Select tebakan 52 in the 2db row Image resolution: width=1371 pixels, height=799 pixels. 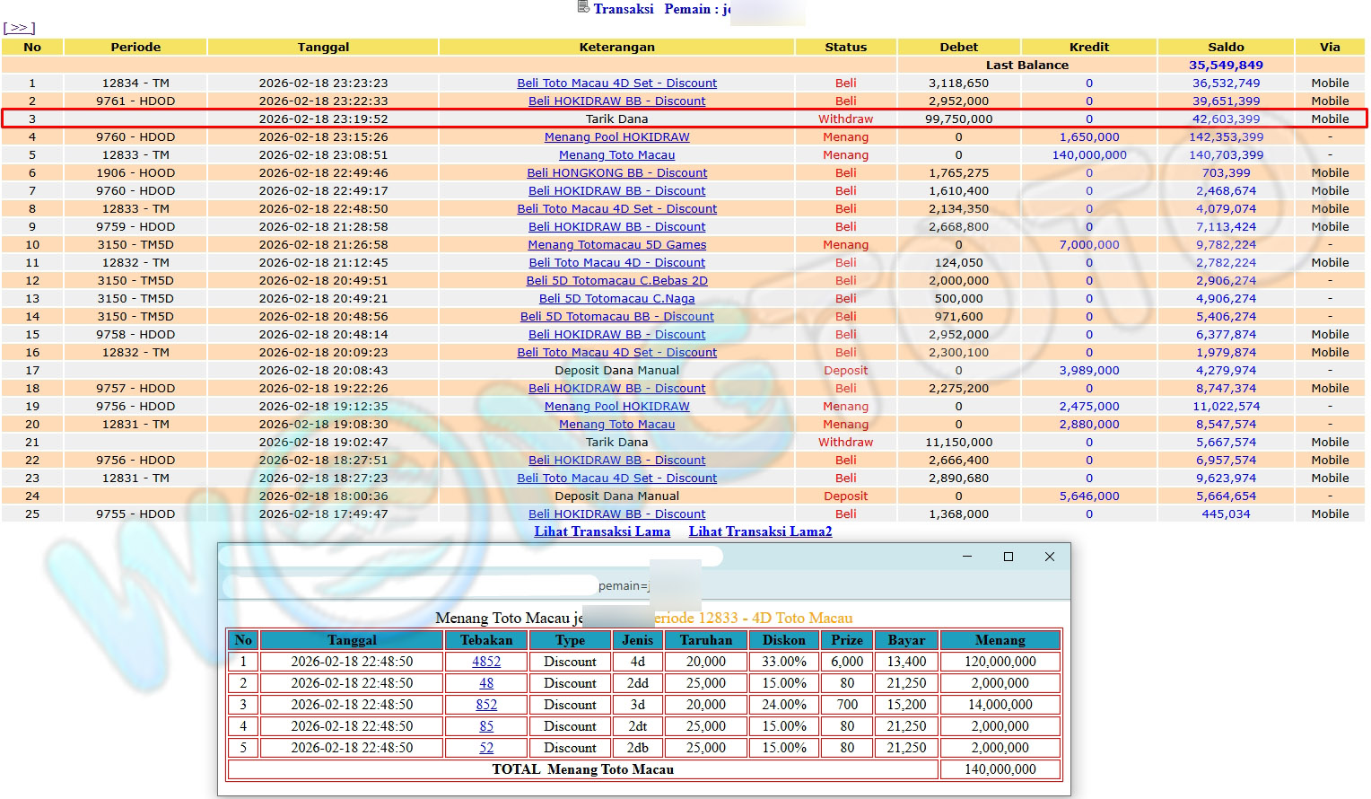point(486,748)
